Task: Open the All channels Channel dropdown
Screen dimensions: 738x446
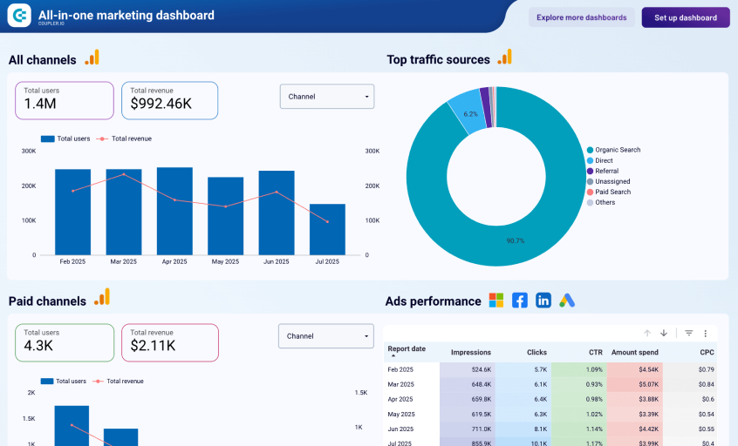Action: pyautogui.click(x=327, y=97)
